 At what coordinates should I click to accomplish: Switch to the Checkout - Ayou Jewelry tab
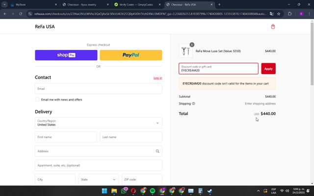click(x=85, y=4)
